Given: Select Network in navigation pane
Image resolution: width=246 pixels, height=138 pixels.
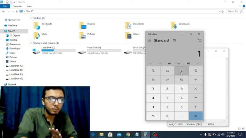Looking at the screenshot, I should pyautogui.click(x=12, y=84).
